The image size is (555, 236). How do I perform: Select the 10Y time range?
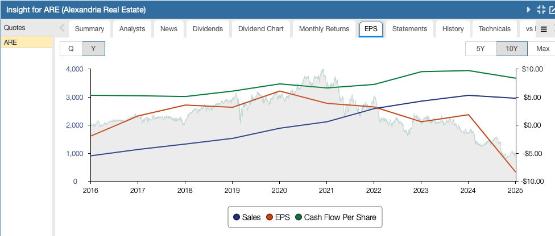point(511,49)
